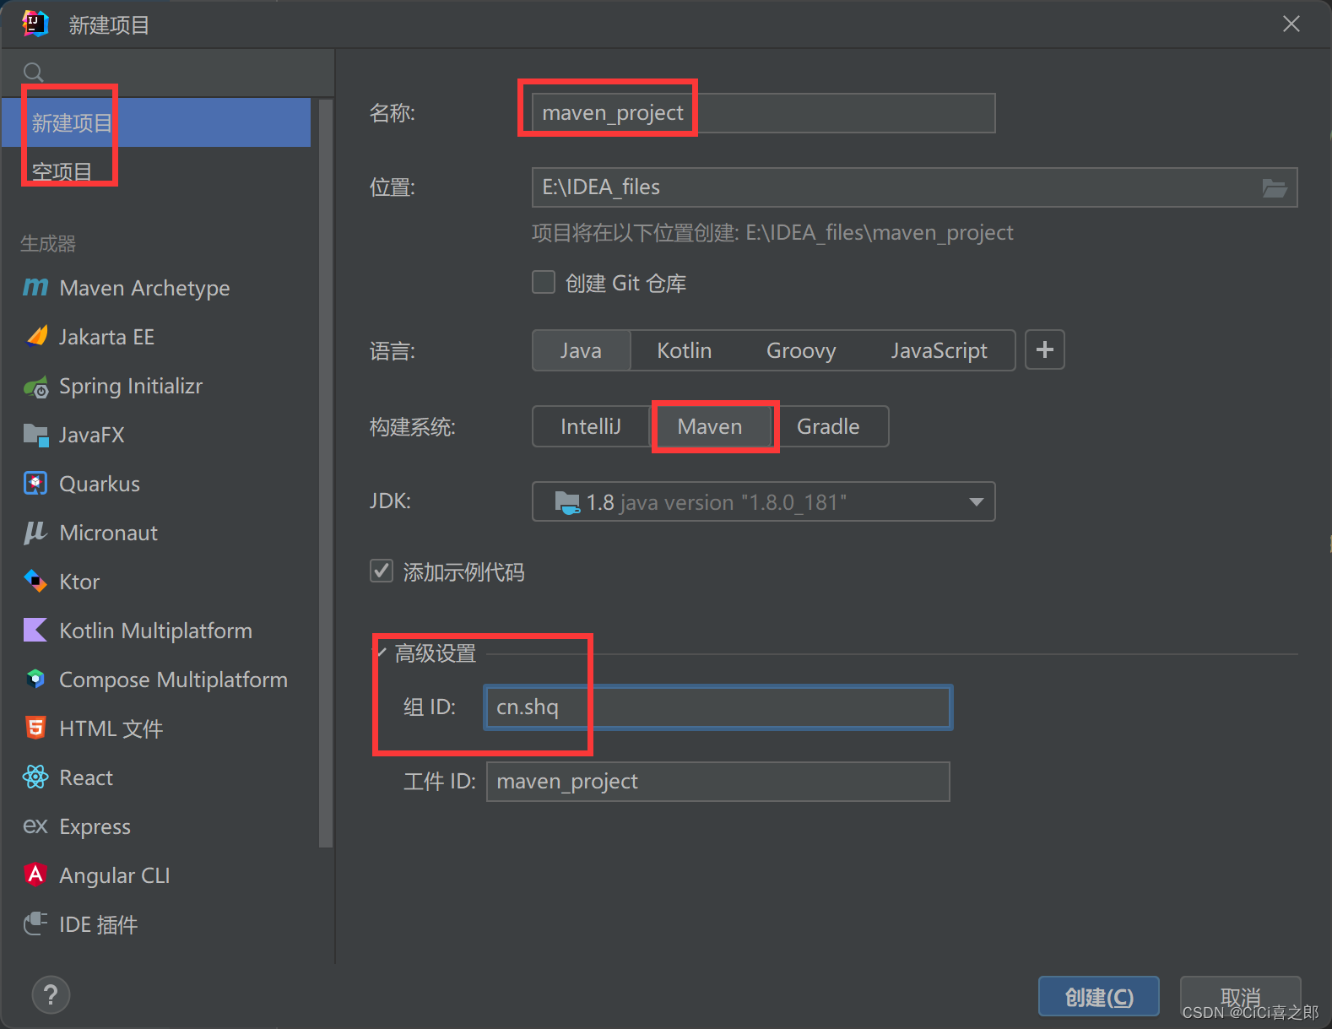Choose JavaScript as the language
The width and height of the screenshot is (1332, 1029).
(x=939, y=350)
